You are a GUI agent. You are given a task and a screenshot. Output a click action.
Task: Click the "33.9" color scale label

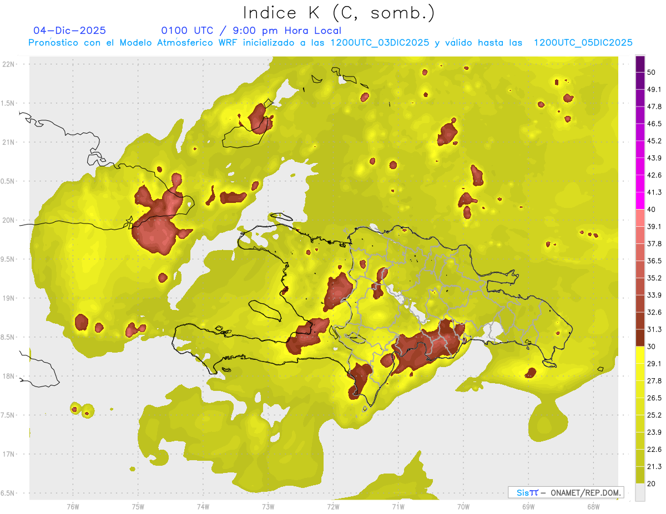654,295
